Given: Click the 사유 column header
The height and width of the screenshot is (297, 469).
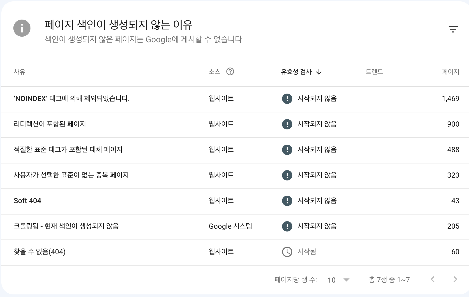Looking at the screenshot, I should pyautogui.click(x=19, y=72).
